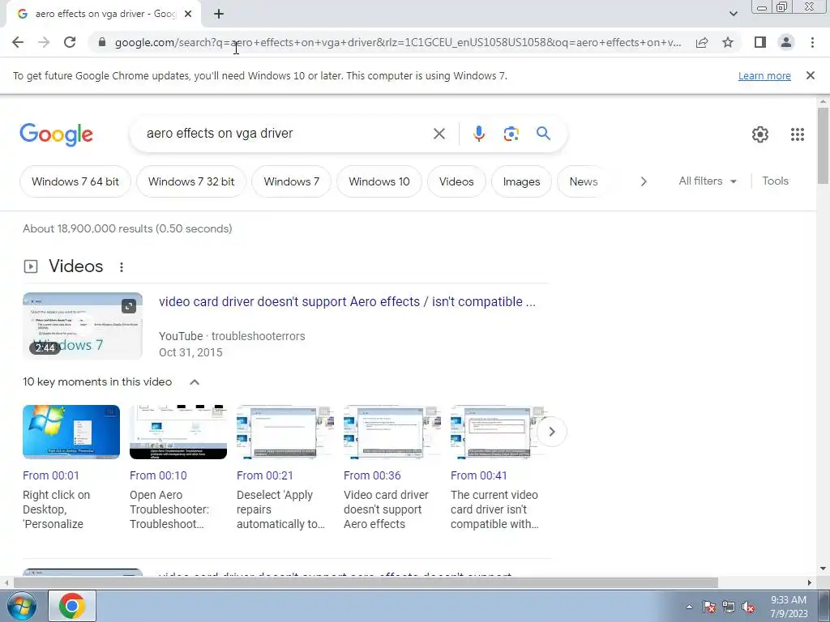The image size is (830, 622).
Task: Switch to the Videos results chip
Action: click(456, 181)
